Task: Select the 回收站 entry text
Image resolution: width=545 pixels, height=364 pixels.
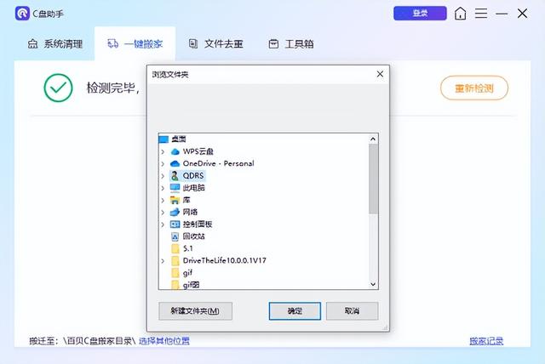Action: coord(193,236)
